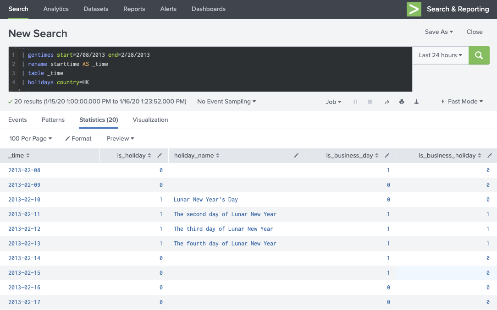Share the search job
This screenshot has height=310, width=497.
click(387, 102)
